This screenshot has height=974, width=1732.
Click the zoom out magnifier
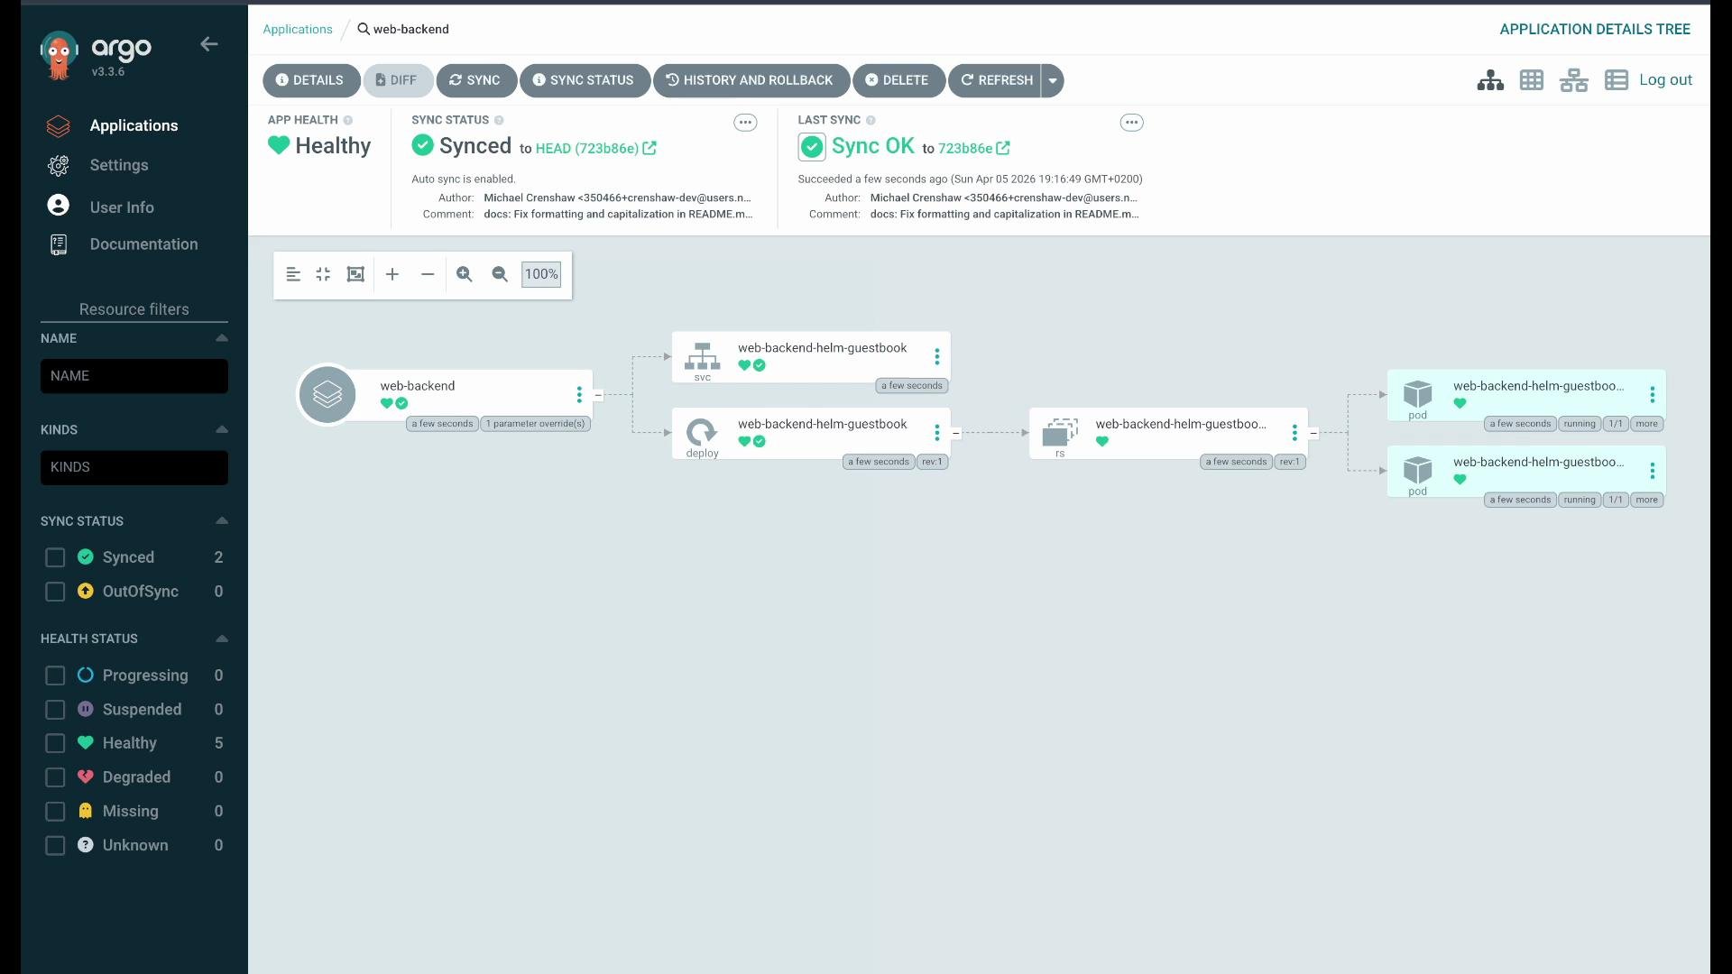tap(500, 274)
